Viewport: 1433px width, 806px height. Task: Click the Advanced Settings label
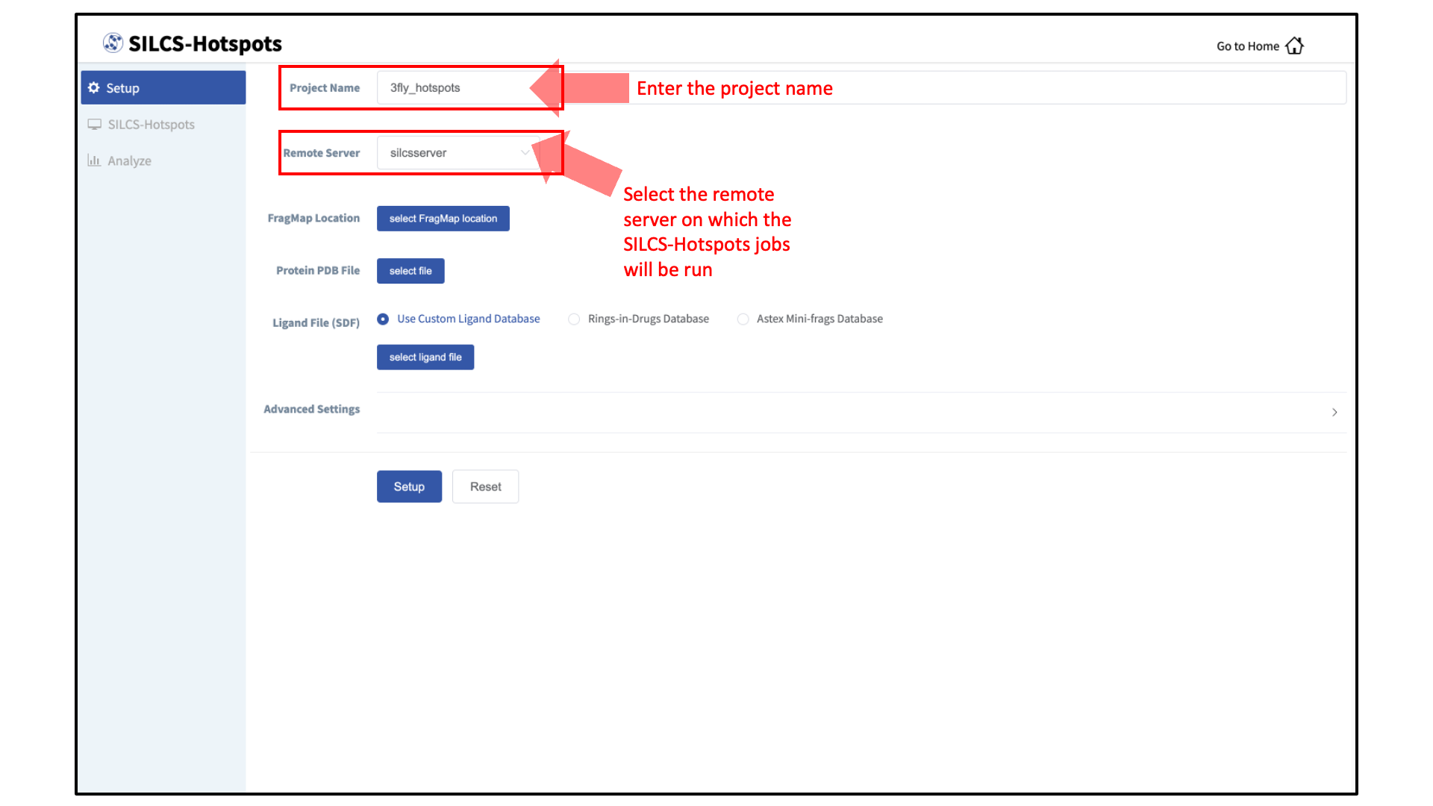[x=312, y=409]
